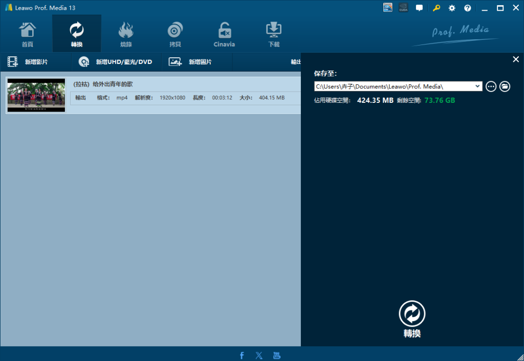The image size is (524, 361).
Task: Click 新增UHD/藍光/DVD to add a disc
Action: (x=117, y=62)
